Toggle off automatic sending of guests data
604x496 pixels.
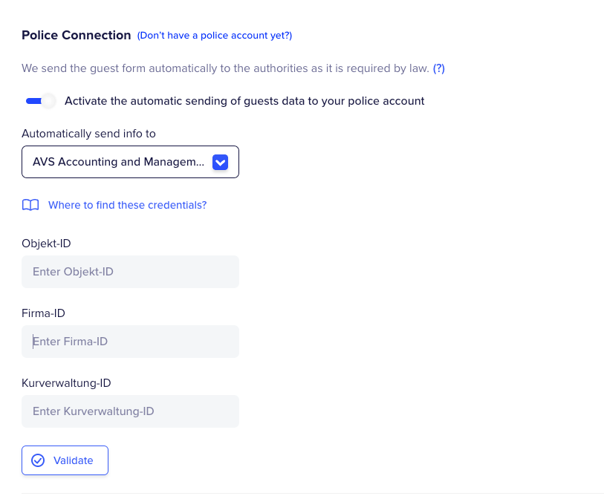point(40,101)
